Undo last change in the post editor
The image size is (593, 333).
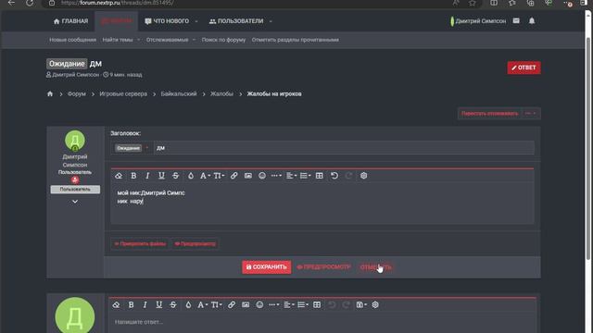334,176
